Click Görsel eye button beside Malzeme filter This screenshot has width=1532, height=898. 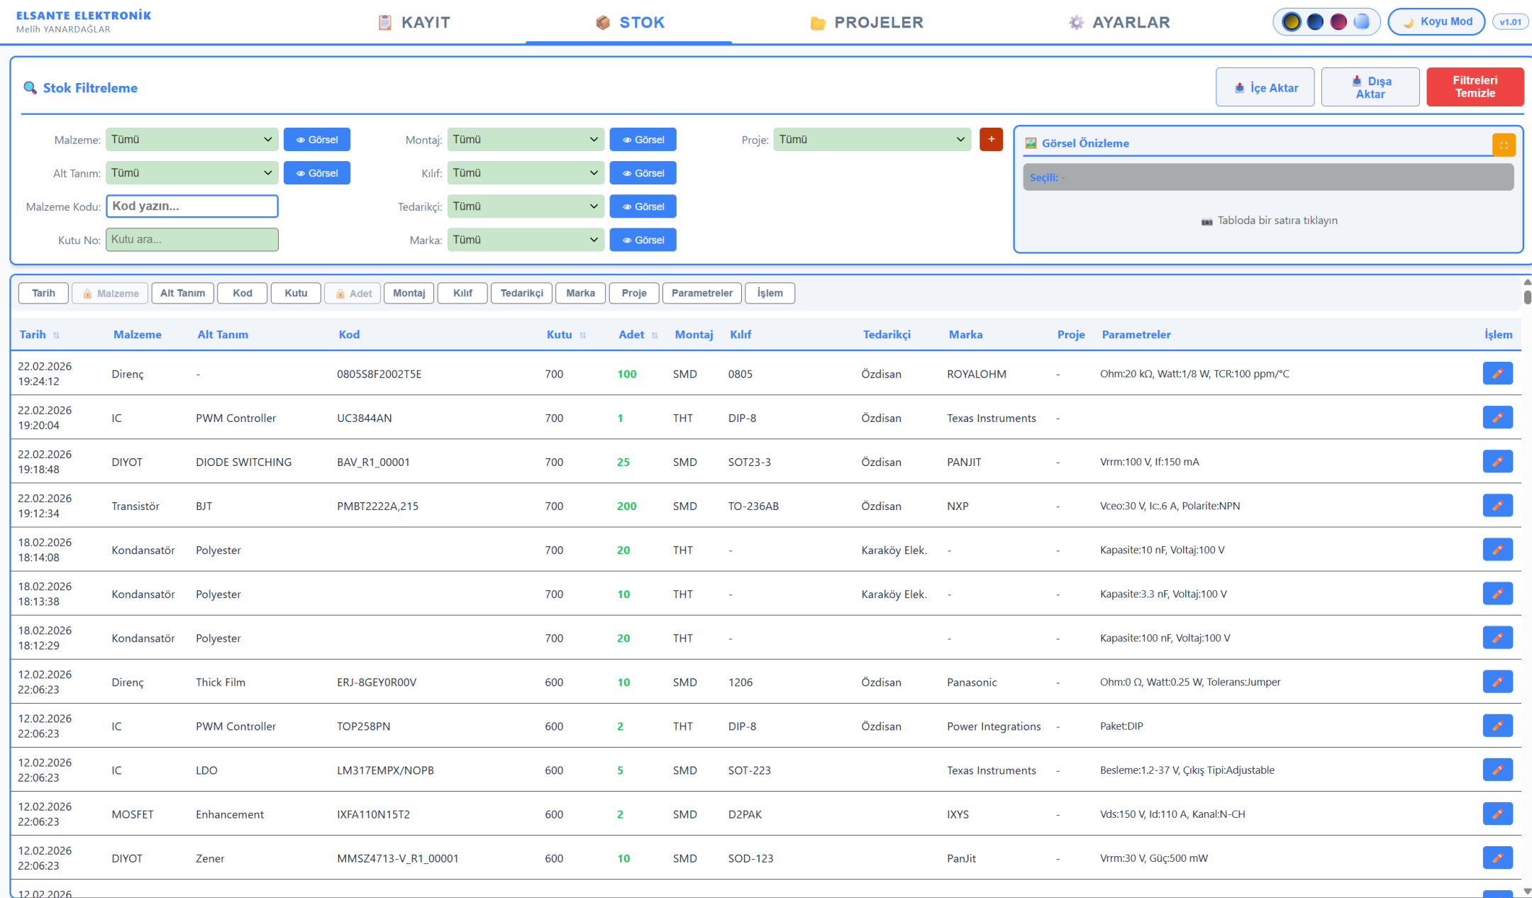pos(316,140)
